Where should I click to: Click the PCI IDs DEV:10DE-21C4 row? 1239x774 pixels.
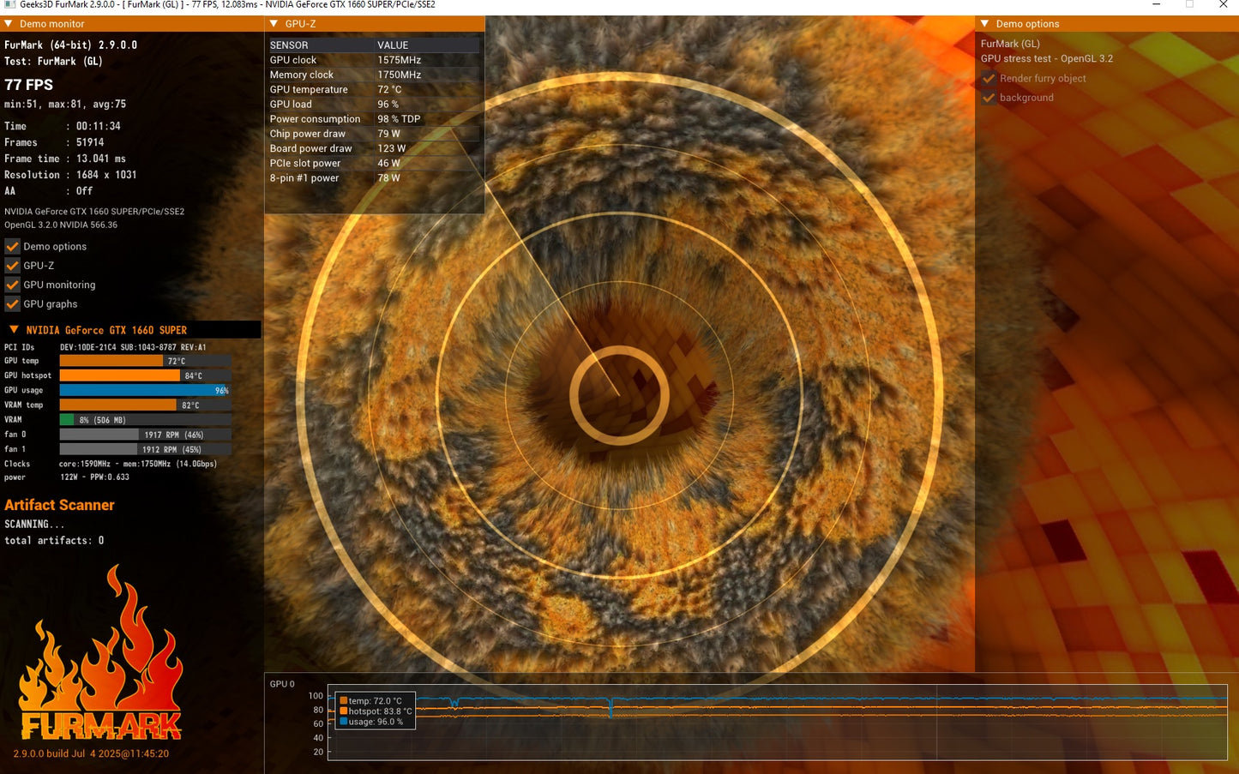pyautogui.click(x=105, y=347)
